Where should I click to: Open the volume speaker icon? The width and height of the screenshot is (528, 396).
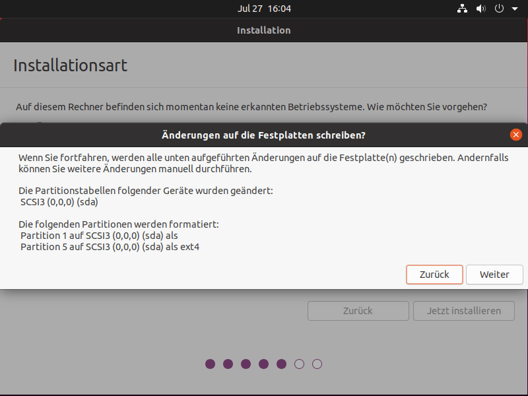click(x=480, y=9)
